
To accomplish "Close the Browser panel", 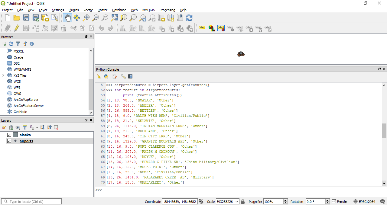I will 91,37.
